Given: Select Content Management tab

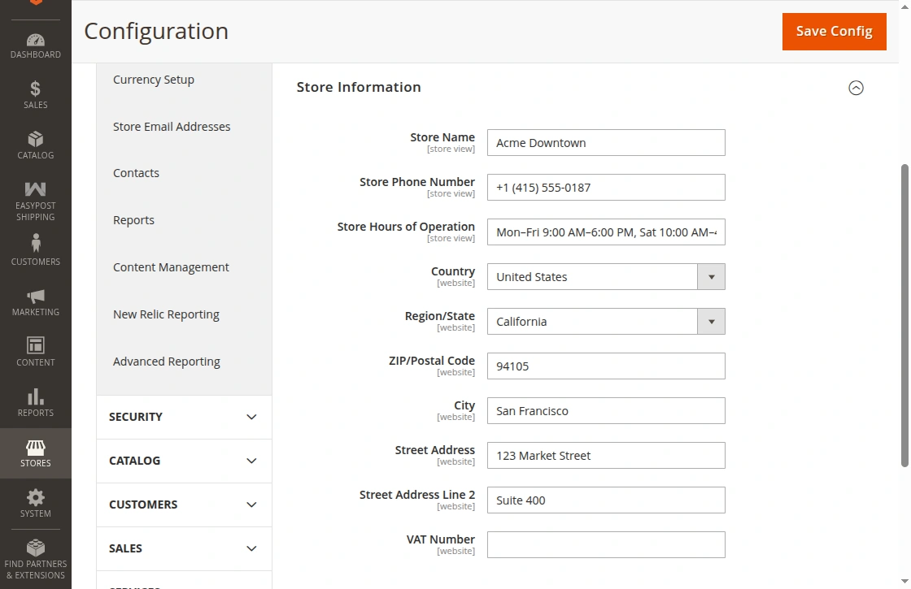Looking at the screenshot, I should (x=171, y=267).
